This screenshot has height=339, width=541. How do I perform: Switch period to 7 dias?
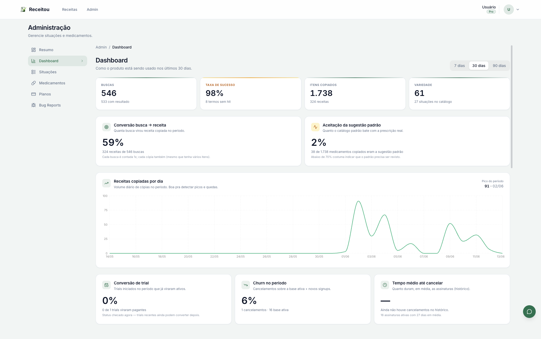tap(459, 66)
